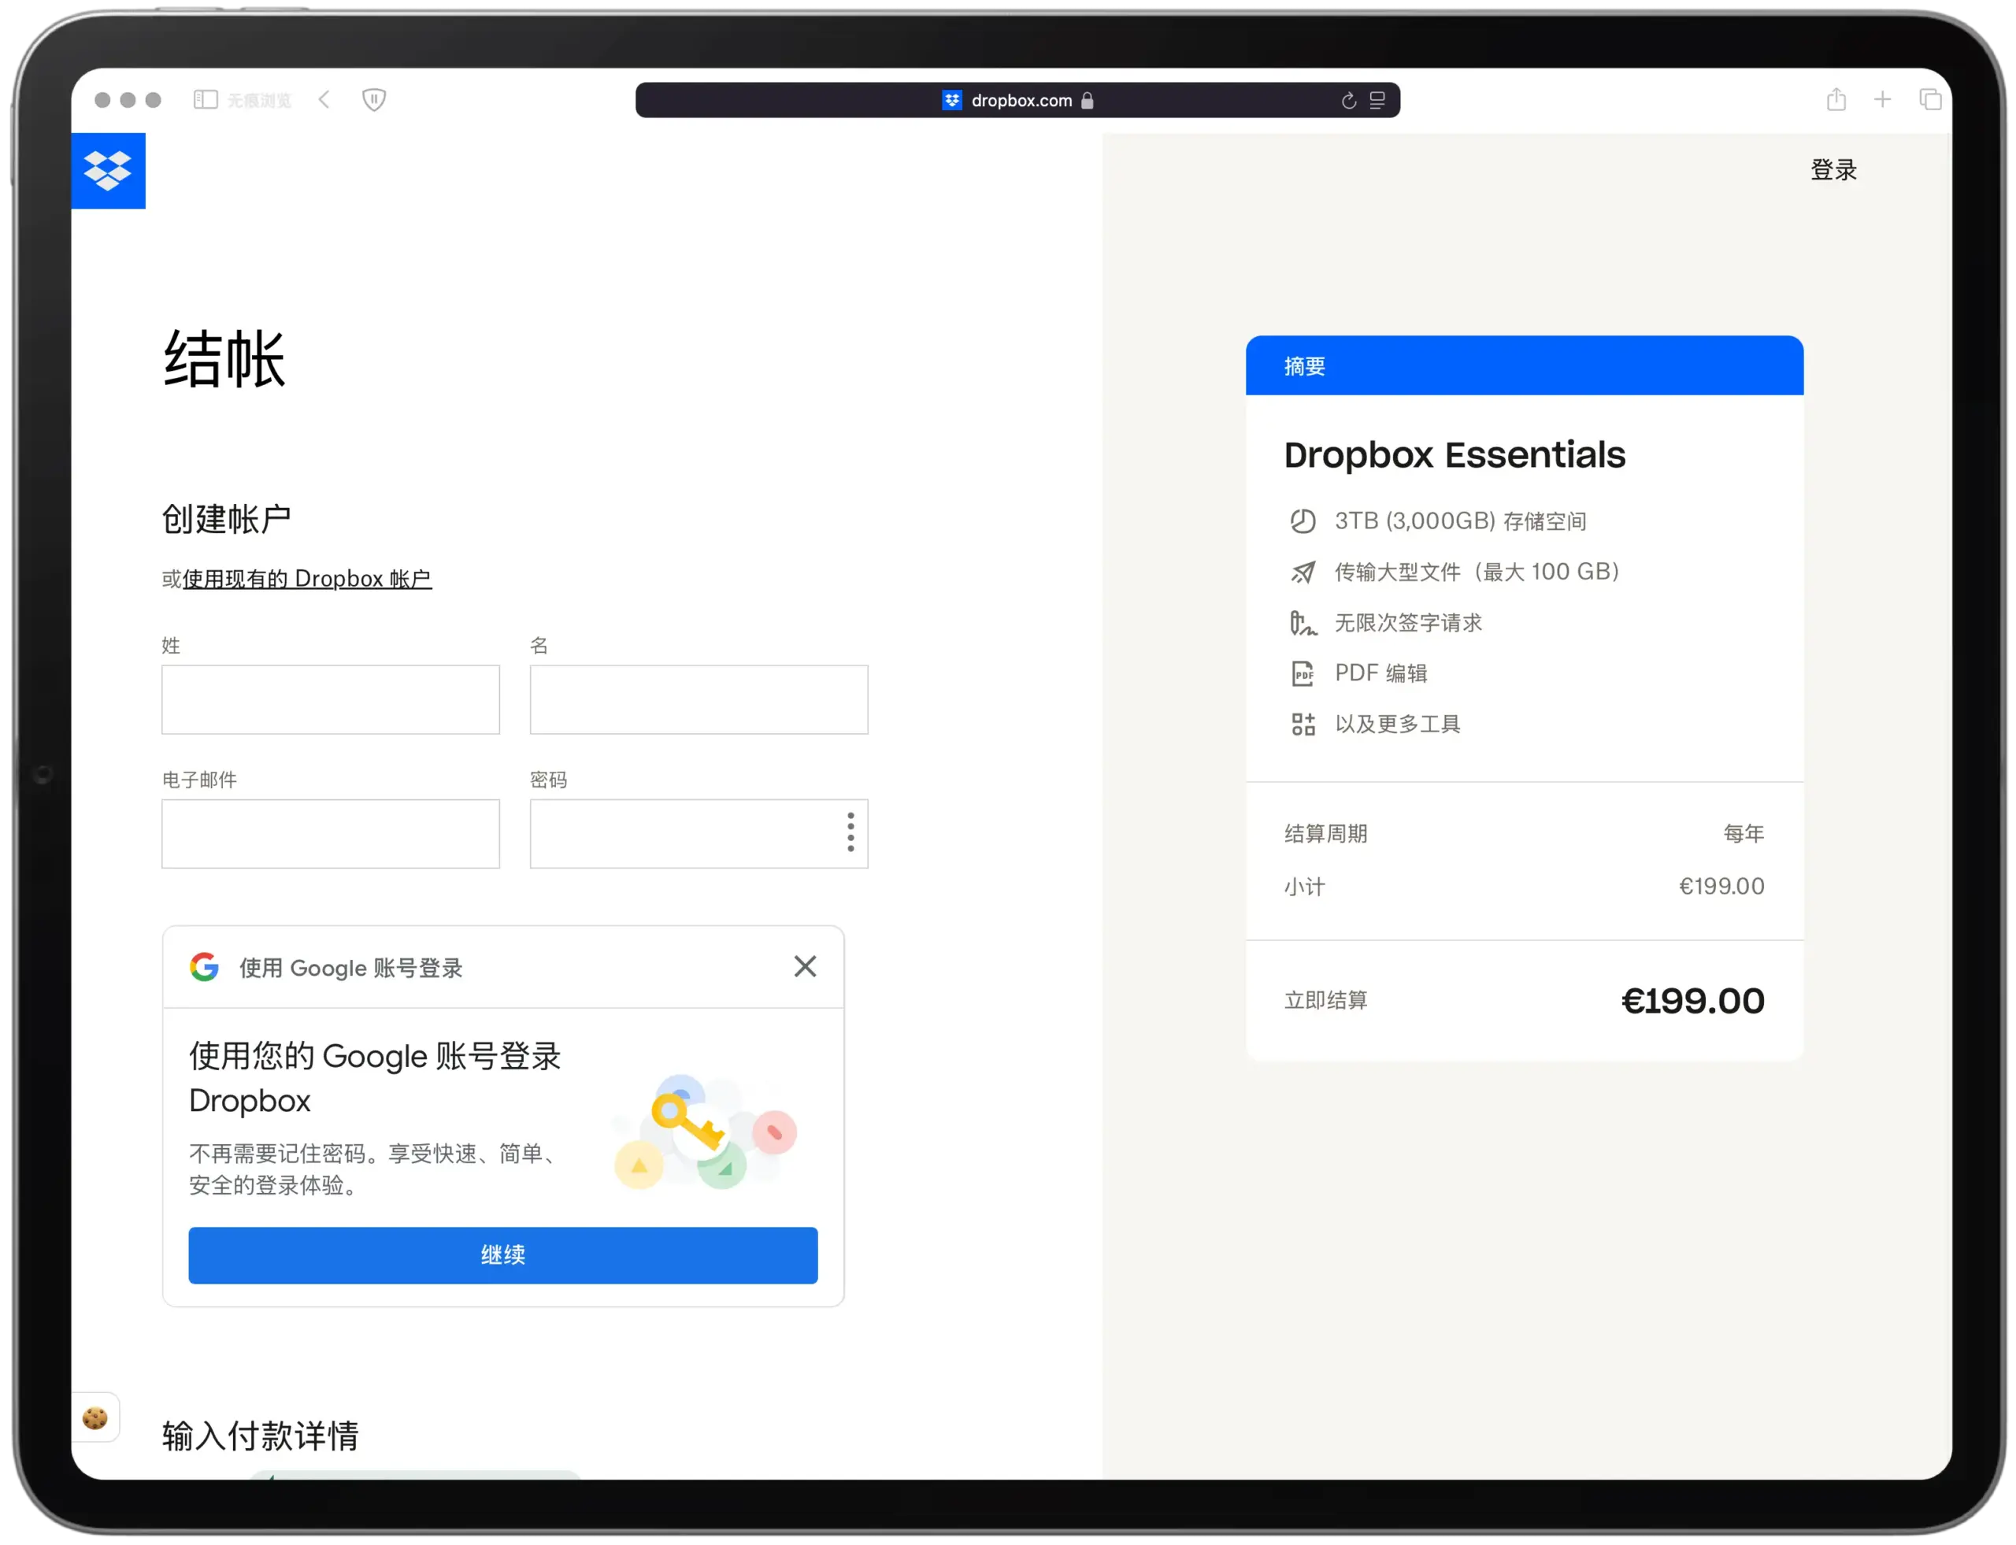Click 使用 Google 账号登录 header text

(x=350, y=968)
